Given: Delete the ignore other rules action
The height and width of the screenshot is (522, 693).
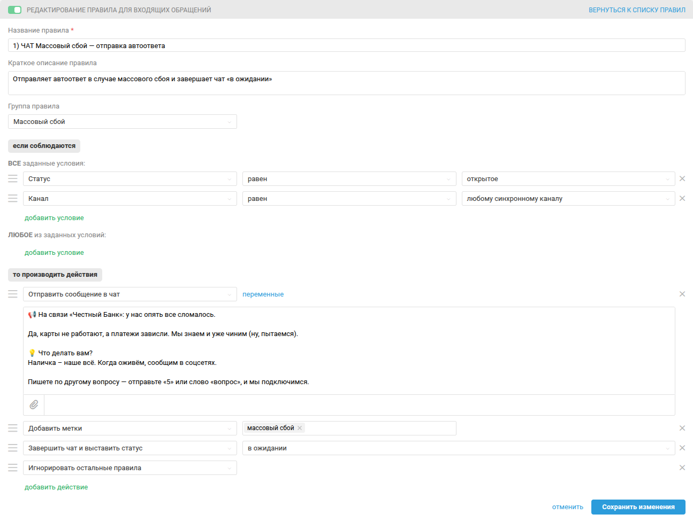Looking at the screenshot, I should 682,468.
